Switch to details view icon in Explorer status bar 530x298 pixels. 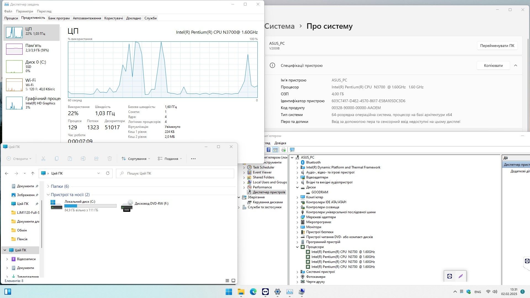pyautogui.click(x=227, y=281)
